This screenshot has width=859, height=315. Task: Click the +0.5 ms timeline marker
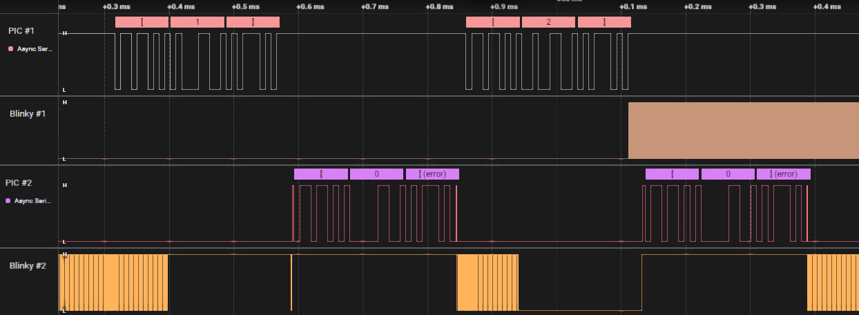(240, 6)
